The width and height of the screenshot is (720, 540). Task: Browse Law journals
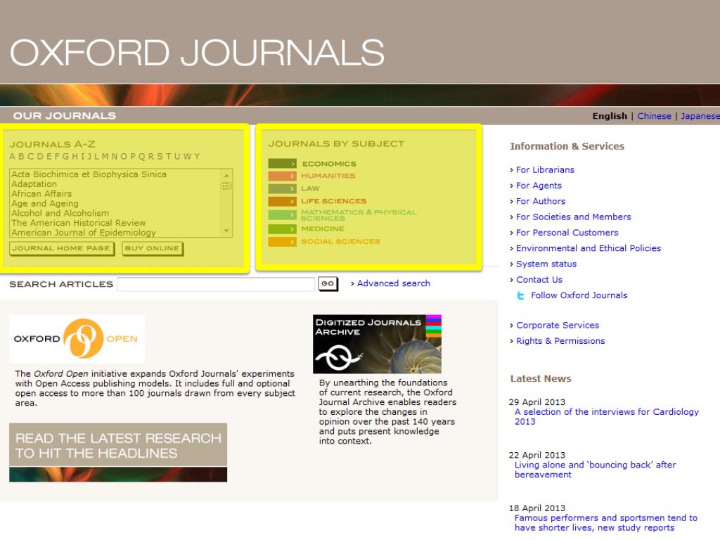pos(310,188)
